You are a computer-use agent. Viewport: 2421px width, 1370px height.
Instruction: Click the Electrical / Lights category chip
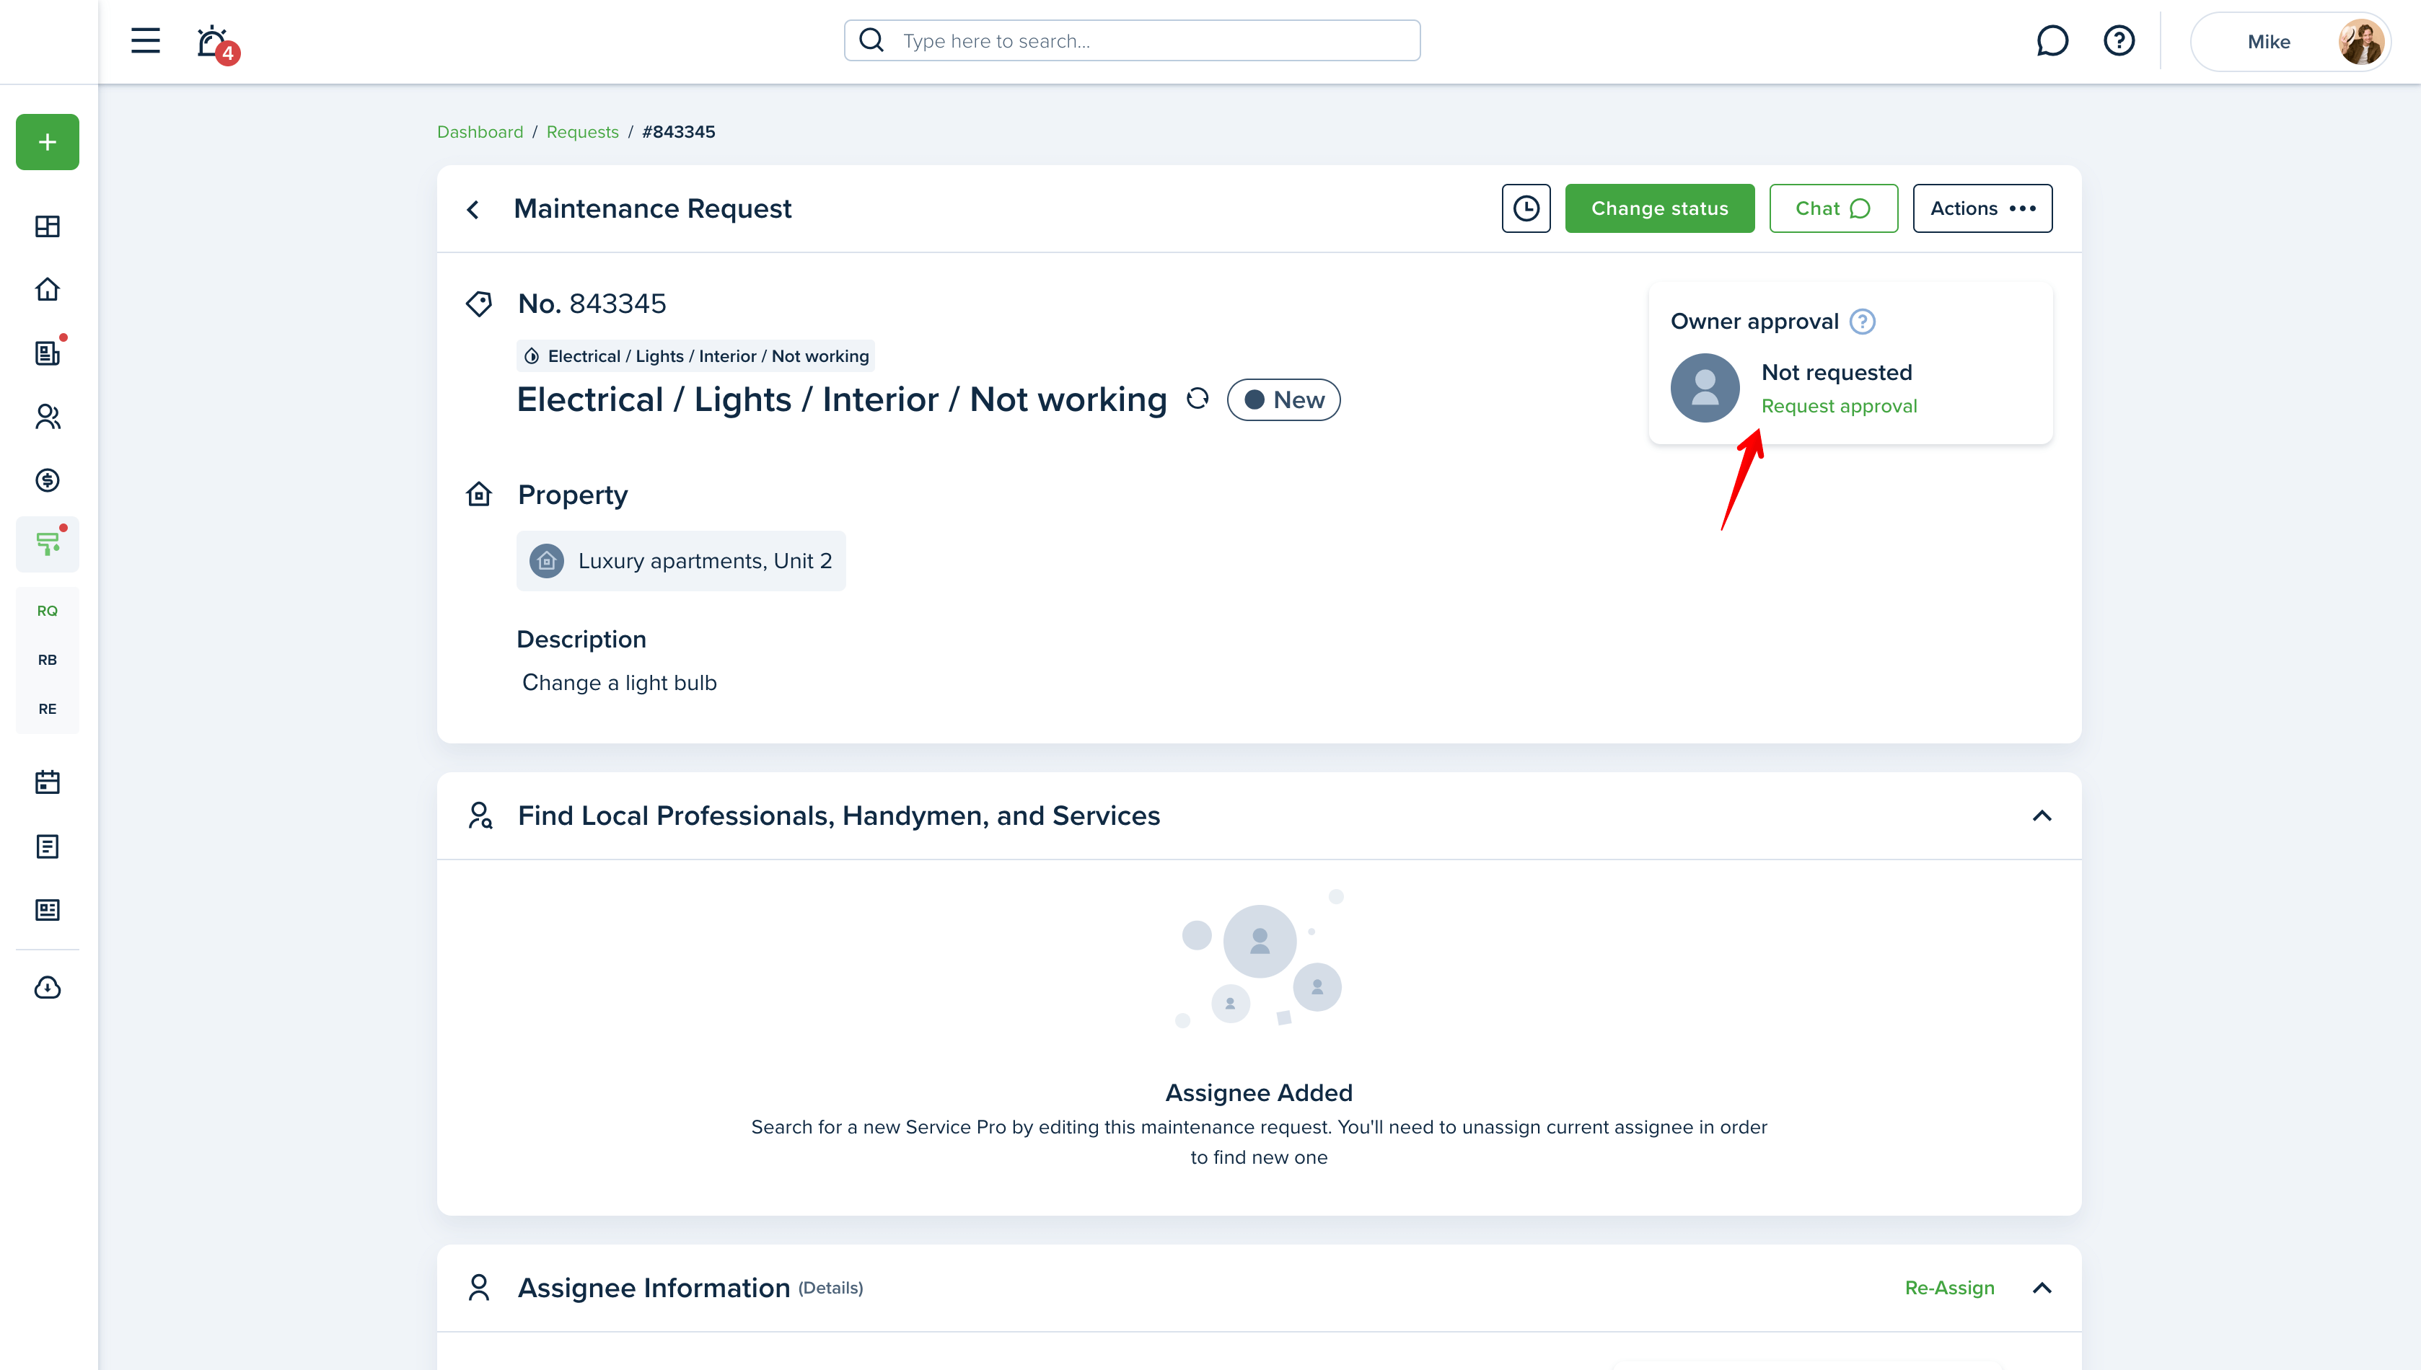[695, 355]
